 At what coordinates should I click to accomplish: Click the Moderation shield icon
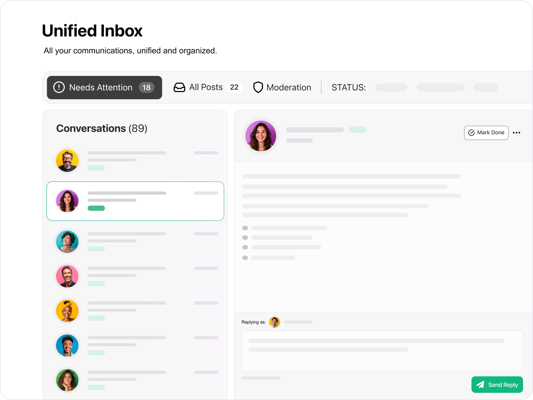click(x=258, y=87)
